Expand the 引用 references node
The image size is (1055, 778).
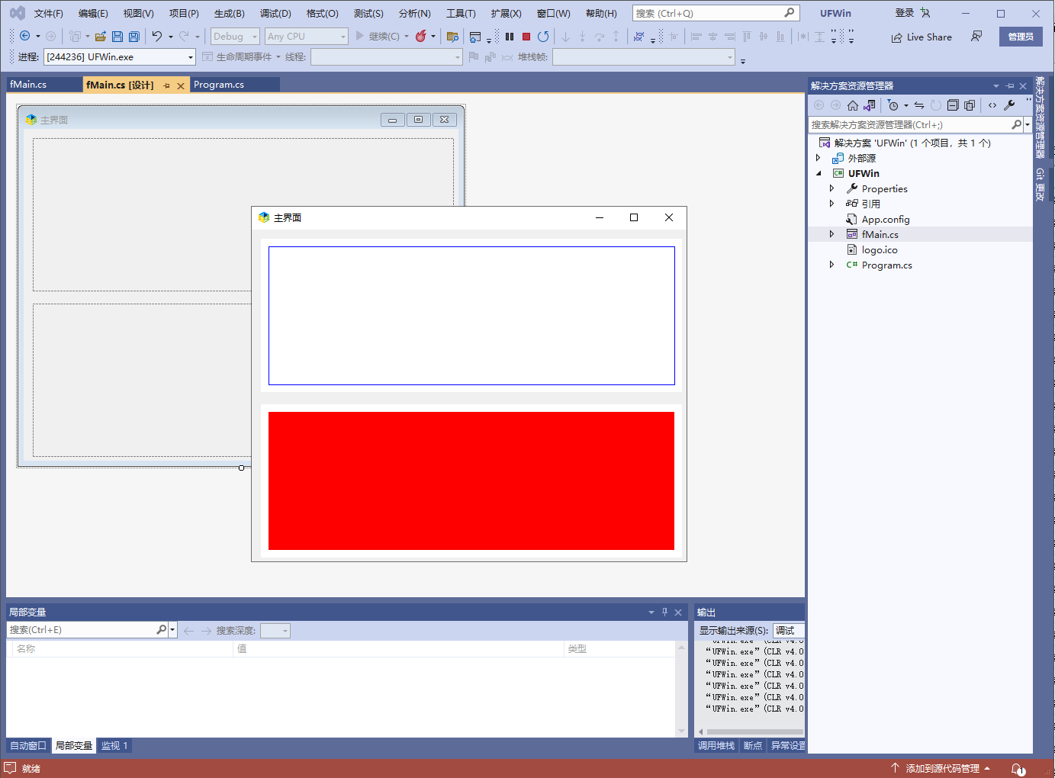click(x=831, y=204)
